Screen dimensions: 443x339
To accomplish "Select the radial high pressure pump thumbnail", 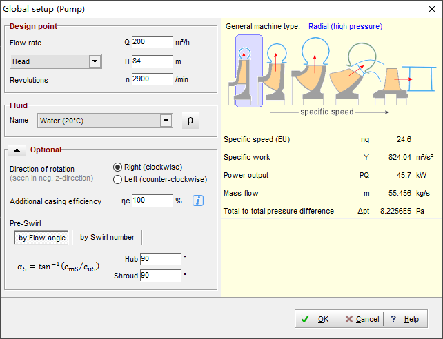I will coord(249,71).
